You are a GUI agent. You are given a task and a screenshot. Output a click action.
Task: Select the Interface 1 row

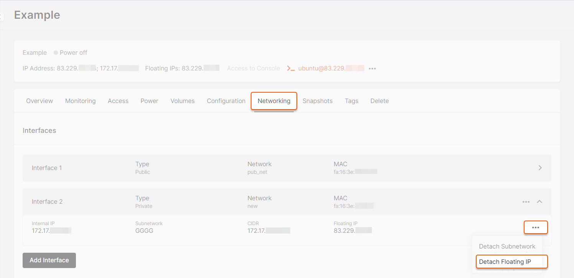click(x=287, y=168)
